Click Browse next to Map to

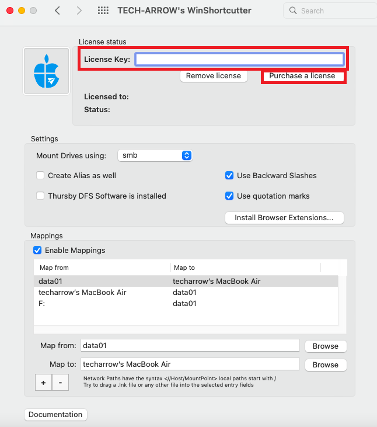click(x=326, y=365)
